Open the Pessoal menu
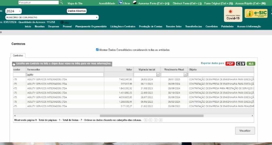The width and height of the screenshot is (272, 145). [67, 27]
